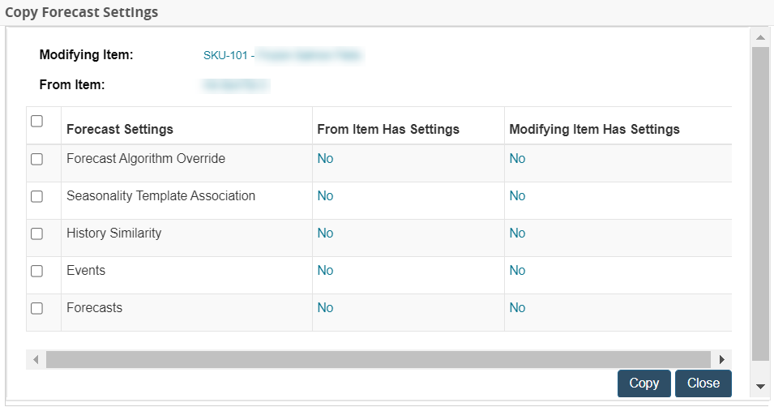Screen dimensions: 774x407
Task: Click the vertical scrollbar down arrow
Action: 760,386
